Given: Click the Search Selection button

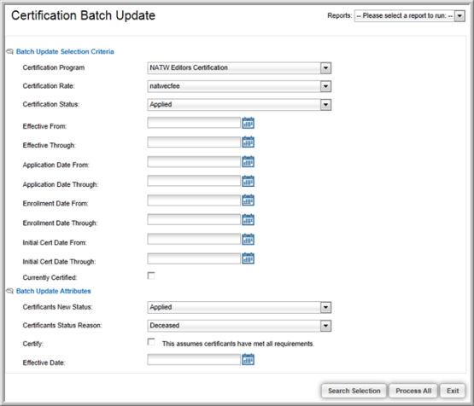Looking at the screenshot, I should point(354,391).
